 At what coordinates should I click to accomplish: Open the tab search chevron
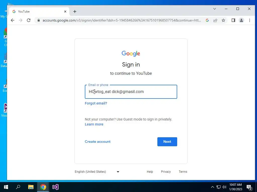(214, 9)
